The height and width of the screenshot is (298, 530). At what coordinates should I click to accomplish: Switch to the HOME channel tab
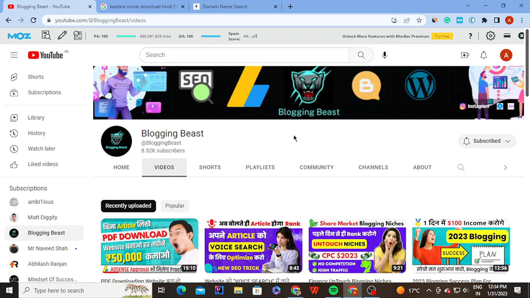click(x=121, y=167)
